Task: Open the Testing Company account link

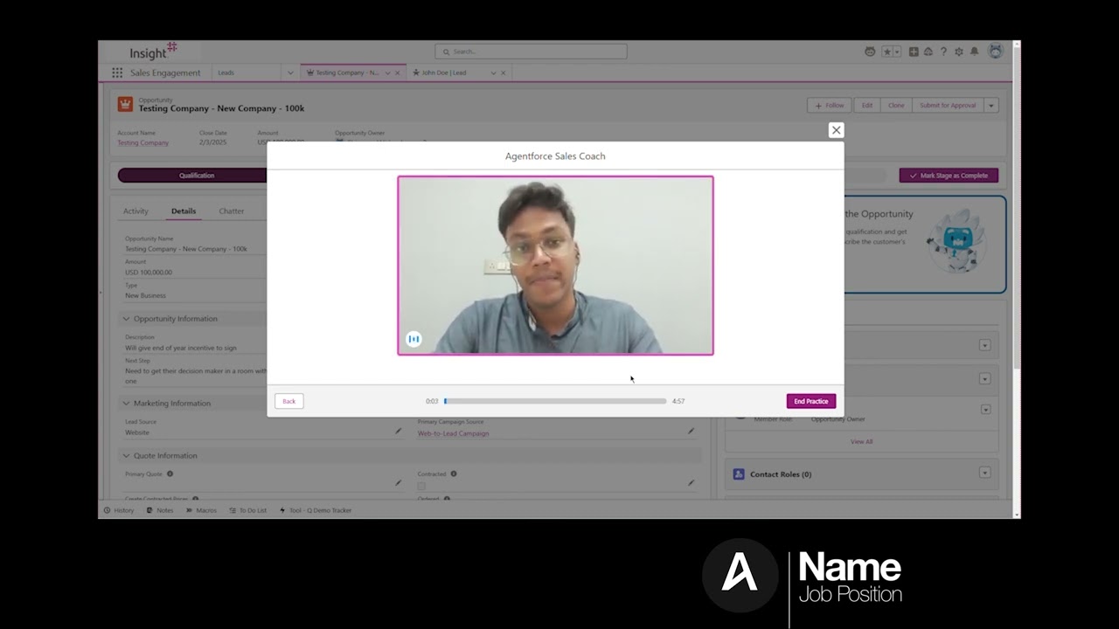Action: 143,142
